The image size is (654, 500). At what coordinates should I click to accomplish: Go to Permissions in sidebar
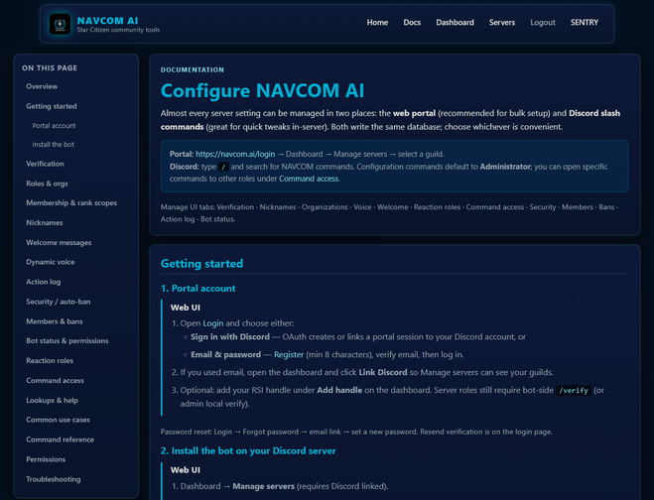tap(46, 459)
